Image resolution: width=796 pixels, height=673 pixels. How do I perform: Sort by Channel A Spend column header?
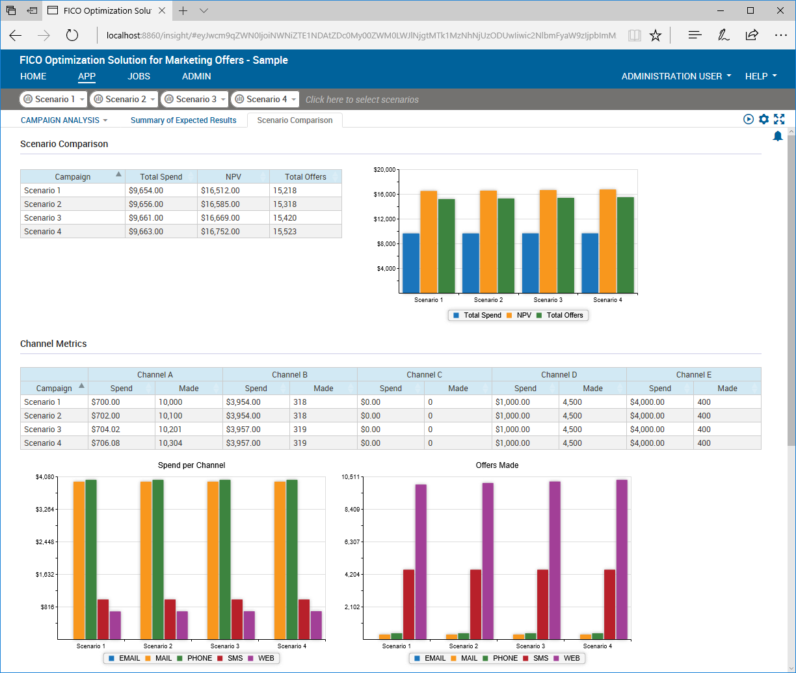(x=122, y=388)
